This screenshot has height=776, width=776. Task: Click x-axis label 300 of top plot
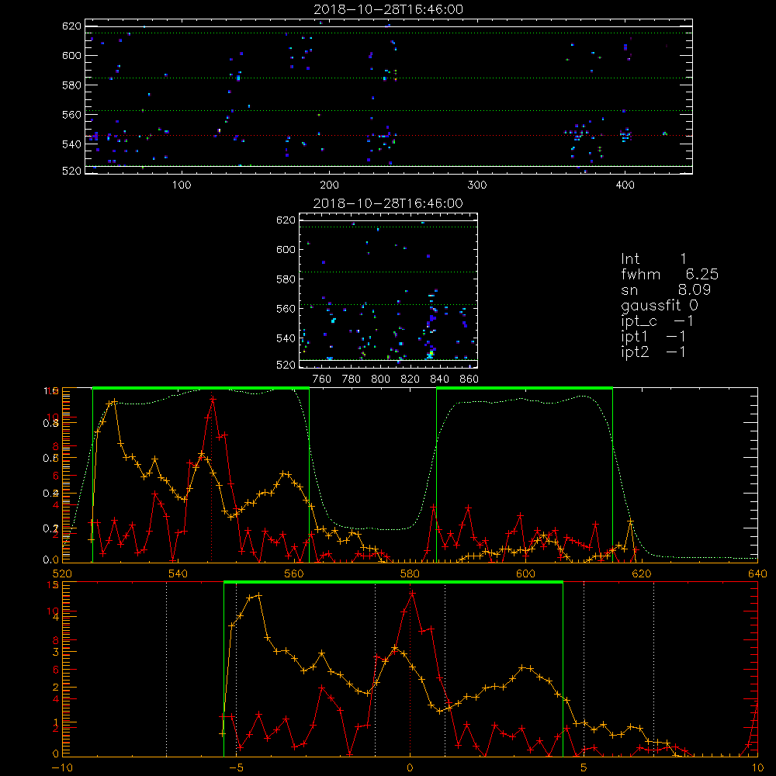coord(477,185)
